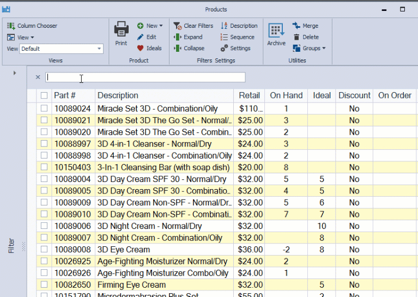This screenshot has height=297, width=418.
Task: Select 3D 4-in-1 Cleanser - Normal/Dry
Action: tap(154, 144)
